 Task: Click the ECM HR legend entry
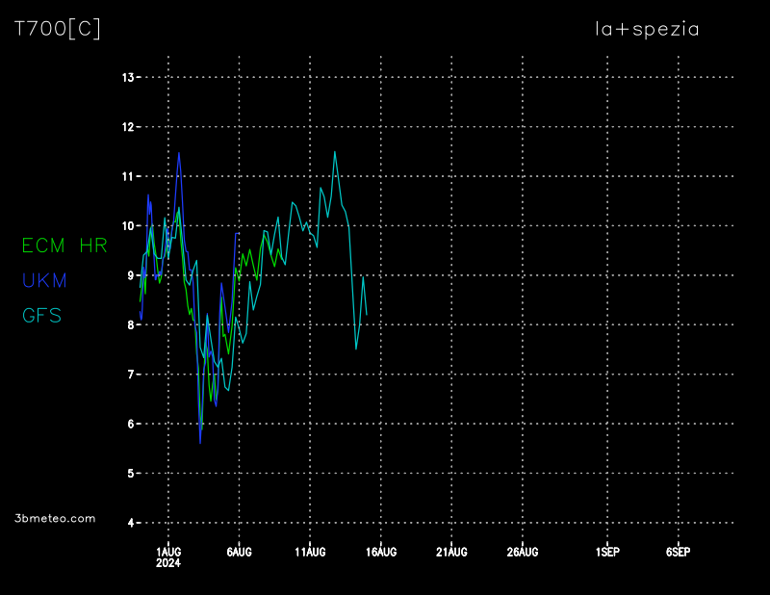64,246
